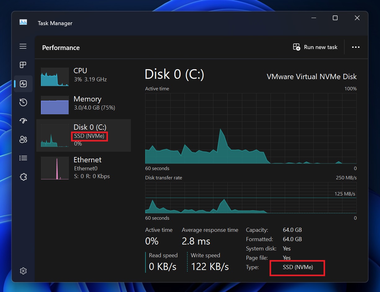Open Task Manager Settings via the gear icon
This screenshot has width=380, height=292.
[x=23, y=271]
